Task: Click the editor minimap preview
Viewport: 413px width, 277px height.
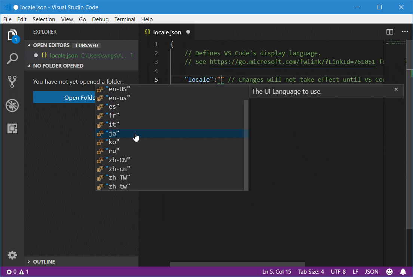Action: (x=396, y=42)
